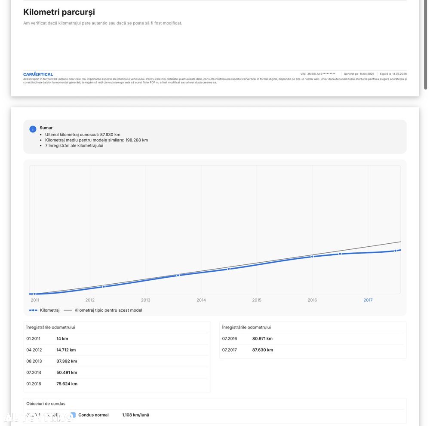Click the blue info icon beside Sumar
Viewport: 430px width, 426px height.
[x=33, y=129]
